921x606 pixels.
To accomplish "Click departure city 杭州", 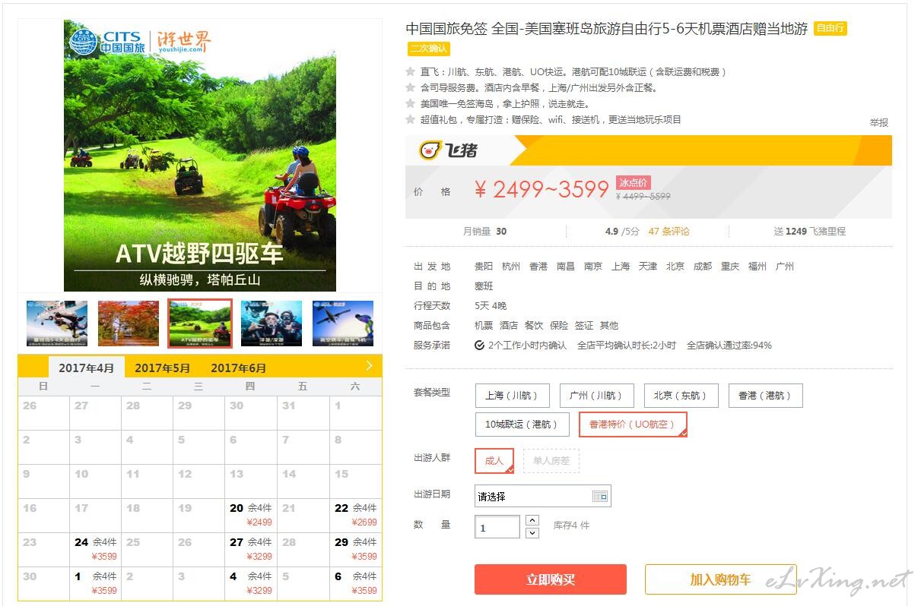I will point(511,267).
